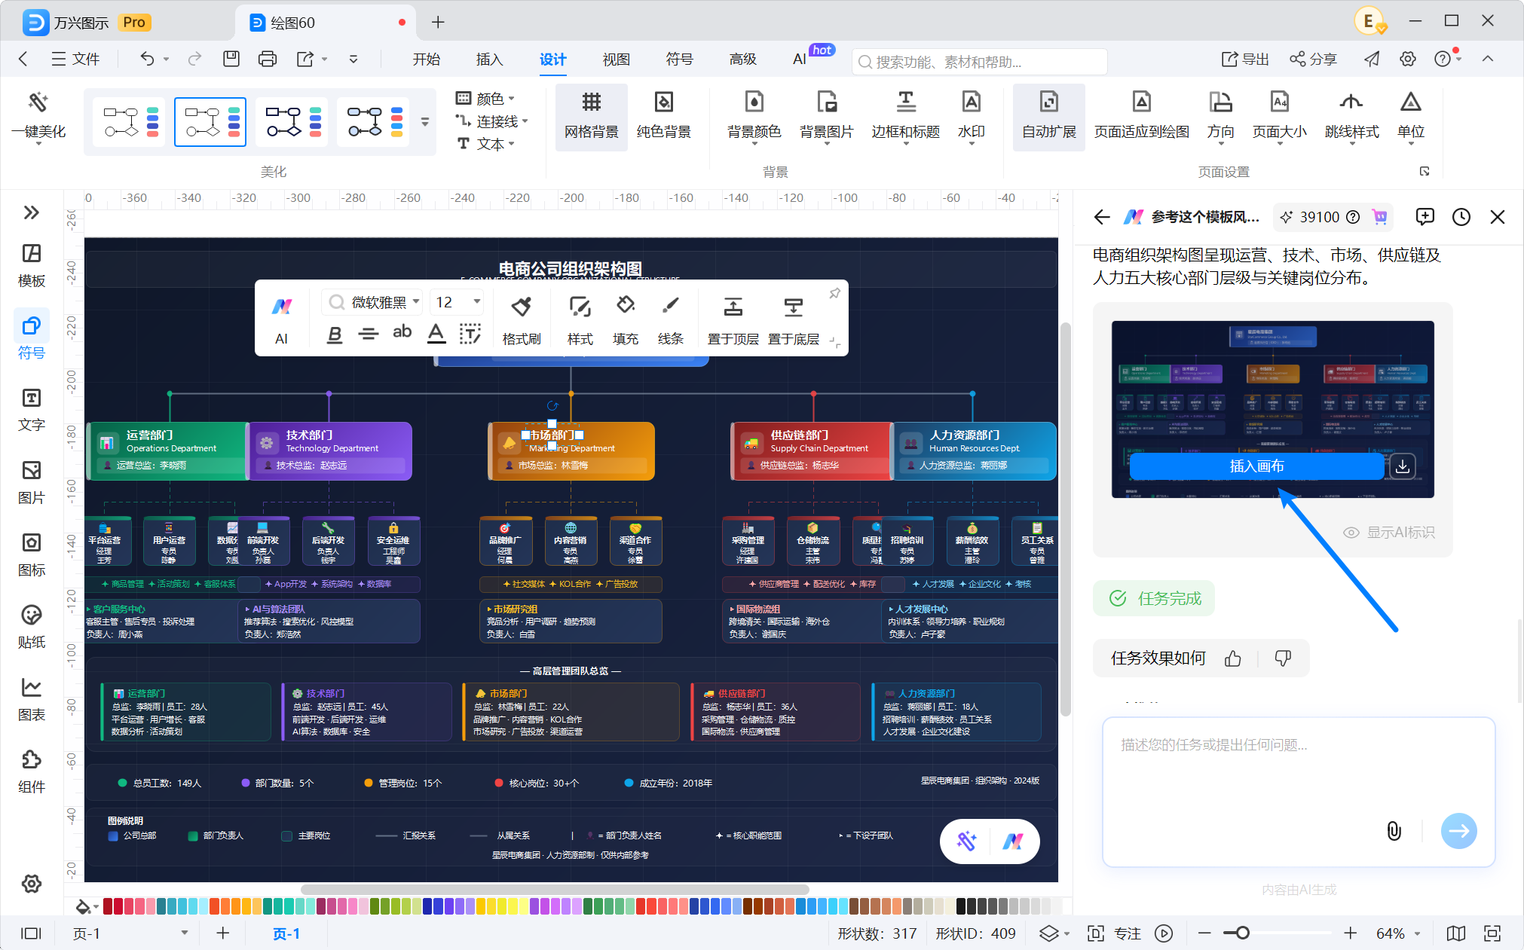Open the 组件 components sidebar panel

(x=31, y=771)
